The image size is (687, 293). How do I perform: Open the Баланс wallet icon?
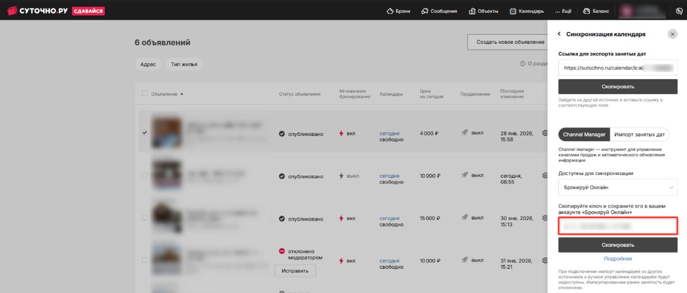pos(586,11)
